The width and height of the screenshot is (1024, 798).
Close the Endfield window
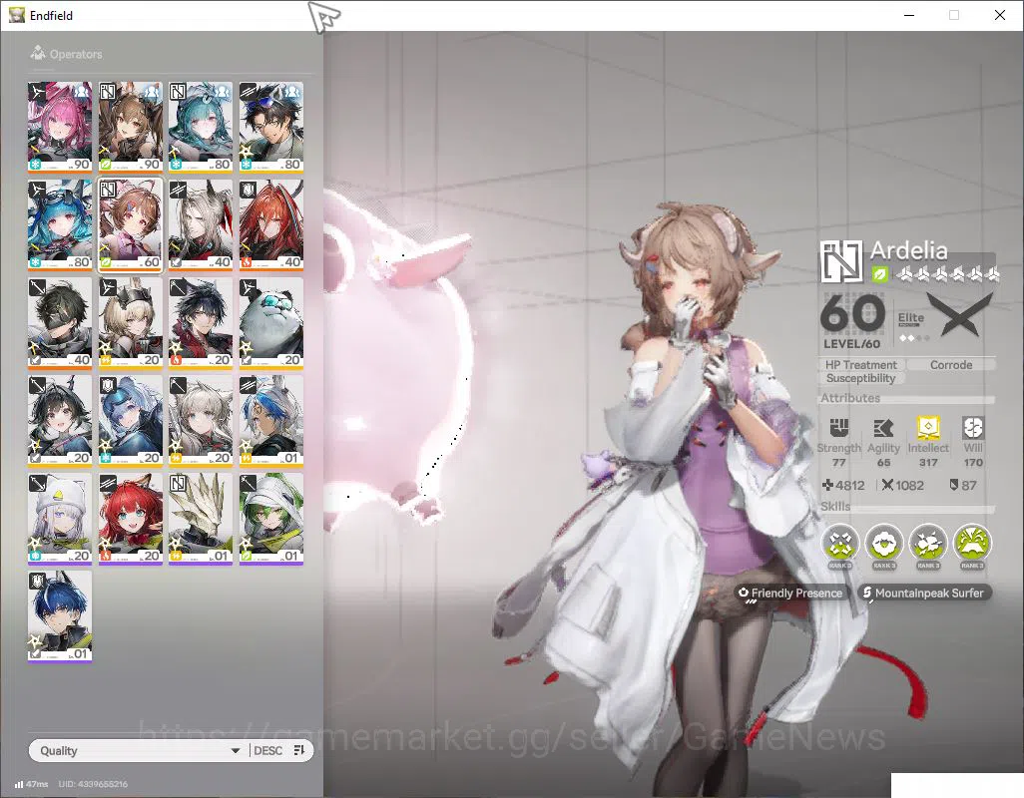point(1000,15)
